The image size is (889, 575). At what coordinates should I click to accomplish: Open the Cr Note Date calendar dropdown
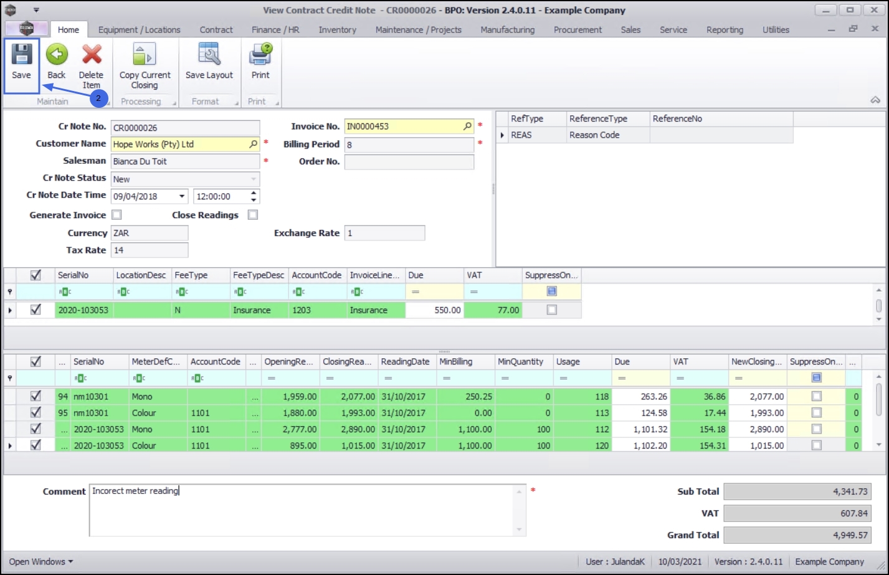coord(182,196)
